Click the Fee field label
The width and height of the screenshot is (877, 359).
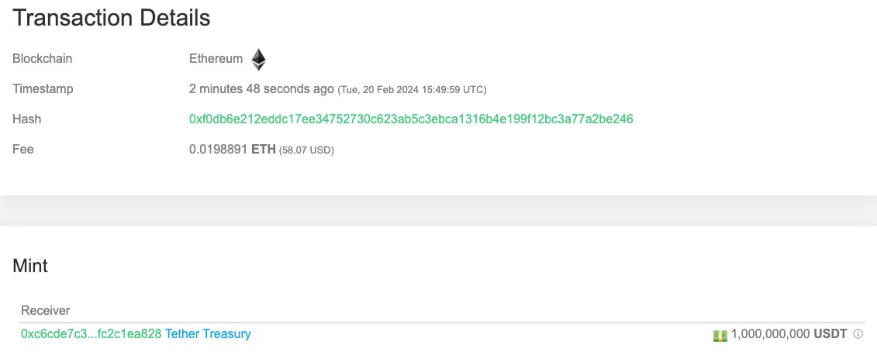[x=23, y=149]
